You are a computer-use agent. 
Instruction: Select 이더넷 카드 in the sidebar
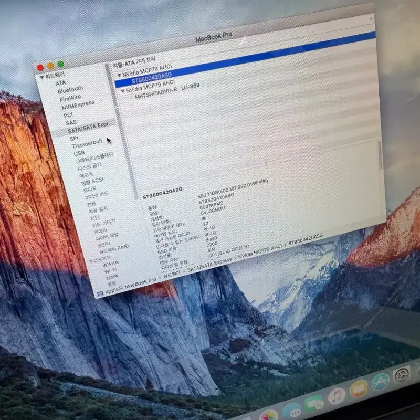97,196
